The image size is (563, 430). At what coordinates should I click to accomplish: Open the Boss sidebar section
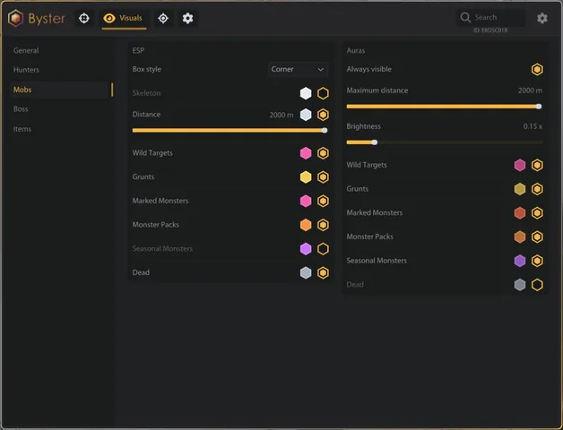pyautogui.click(x=21, y=108)
